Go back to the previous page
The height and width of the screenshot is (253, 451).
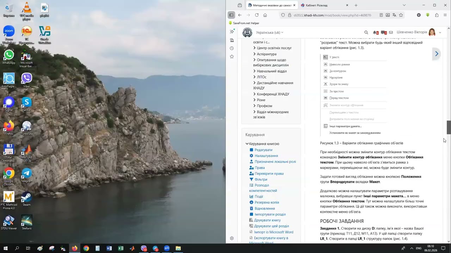(240, 15)
